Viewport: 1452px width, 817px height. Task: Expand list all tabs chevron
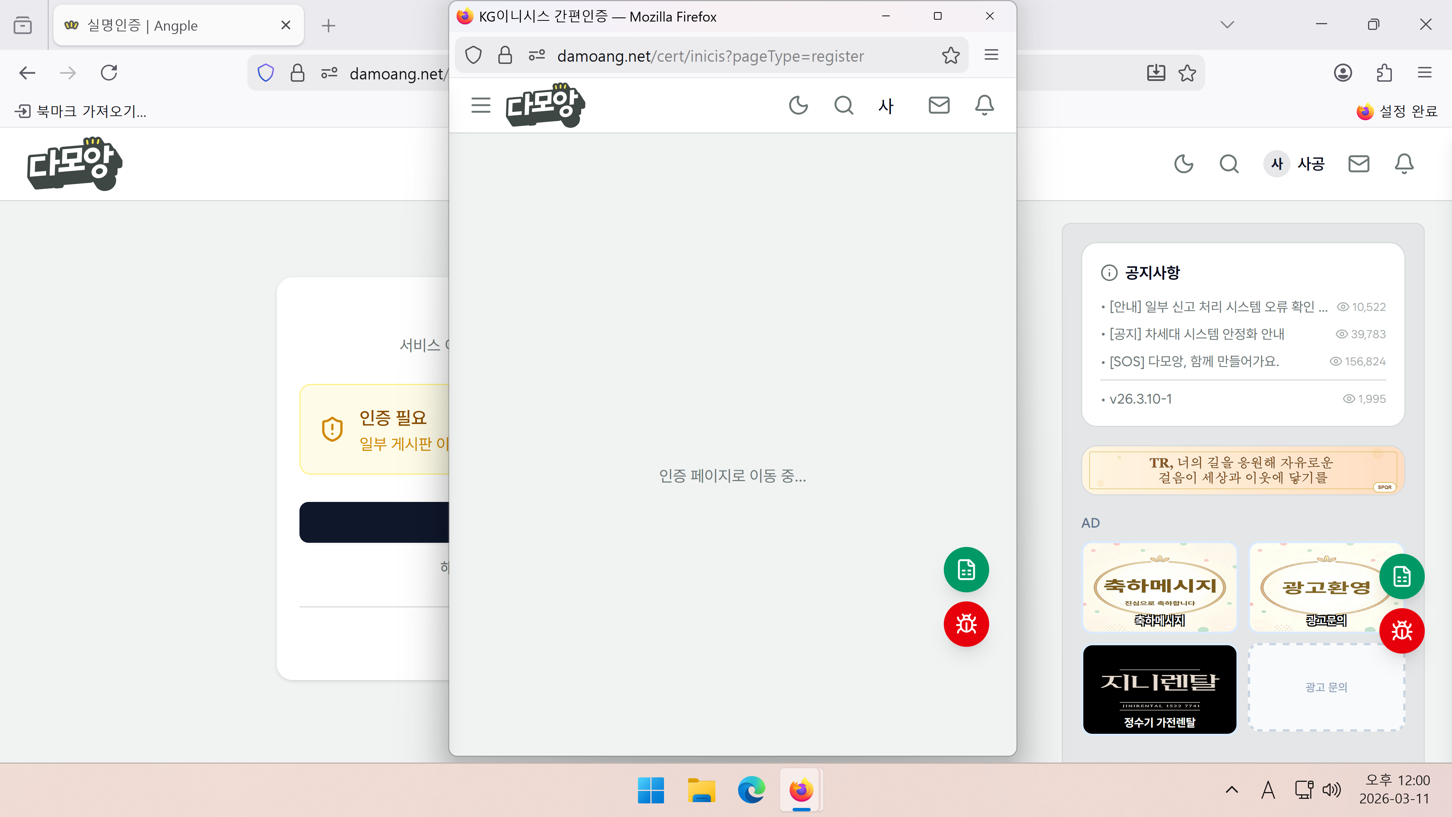coord(1227,25)
